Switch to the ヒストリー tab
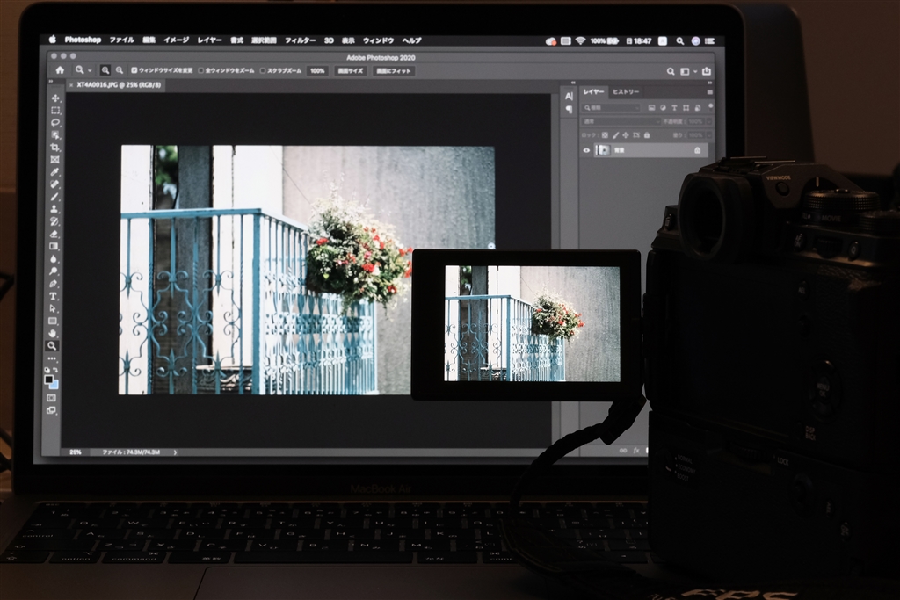The width and height of the screenshot is (900, 600). click(626, 91)
